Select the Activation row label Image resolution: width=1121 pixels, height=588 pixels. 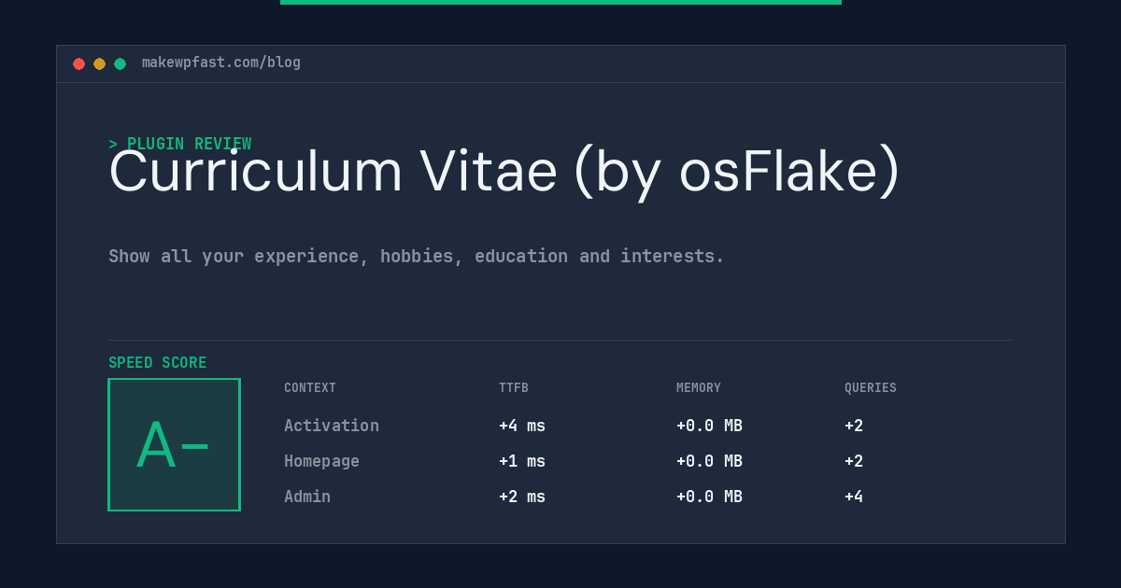(x=332, y=426)
